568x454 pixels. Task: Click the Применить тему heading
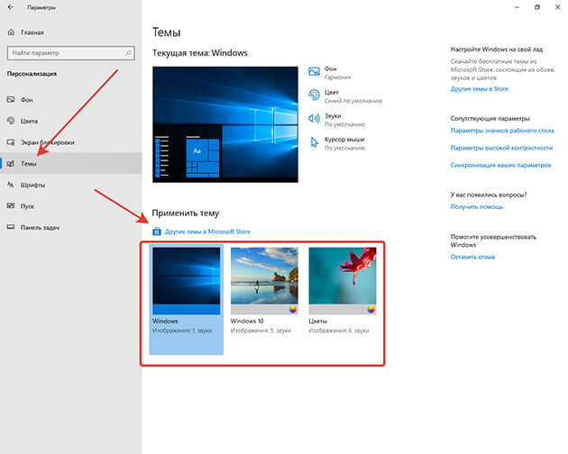click(186, 213)
